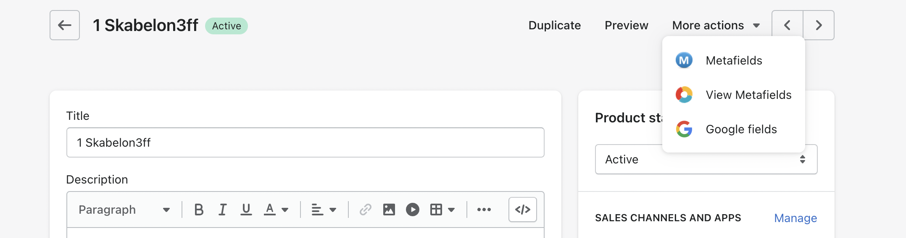Open the Paragraph style dropdown

pyautogui.click(x=124, y=210)
